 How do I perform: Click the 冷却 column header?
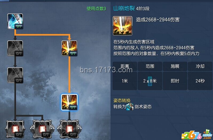point(200,66)
